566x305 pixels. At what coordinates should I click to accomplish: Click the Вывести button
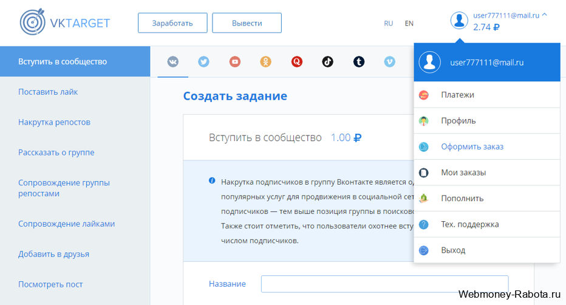[247, 23]
